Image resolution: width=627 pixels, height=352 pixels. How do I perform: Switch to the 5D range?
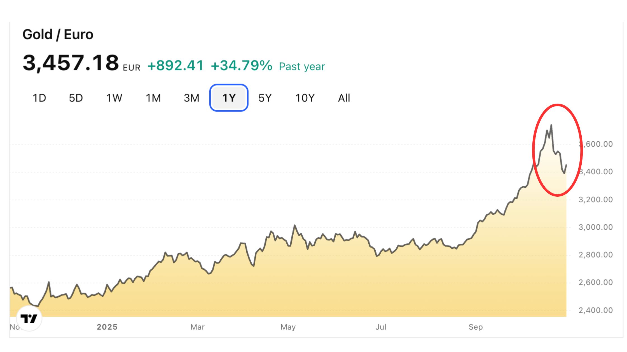(x=76, y=98)
